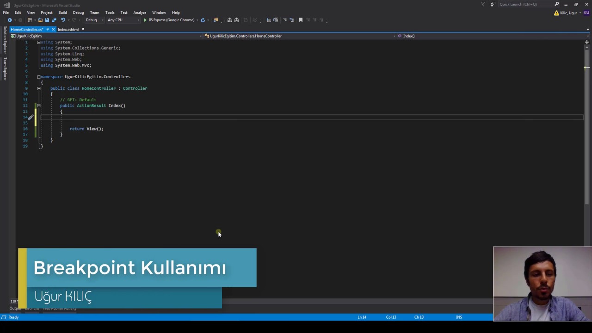Click the pin icon on Index.cshtml tab
592x333 pixels.
[x=83, y=29]
